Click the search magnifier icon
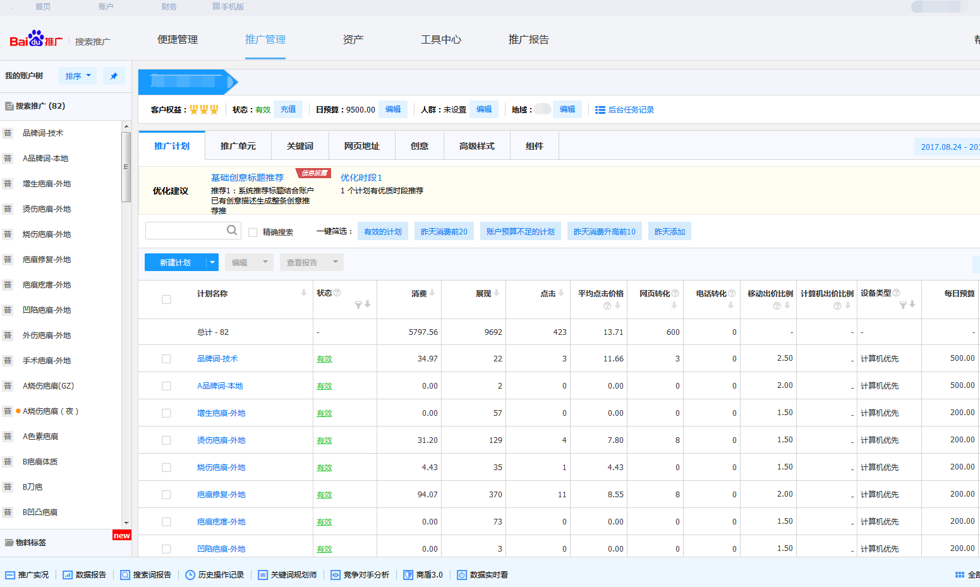This screenshot has height=587, width=980. click(x=232, y=231)
